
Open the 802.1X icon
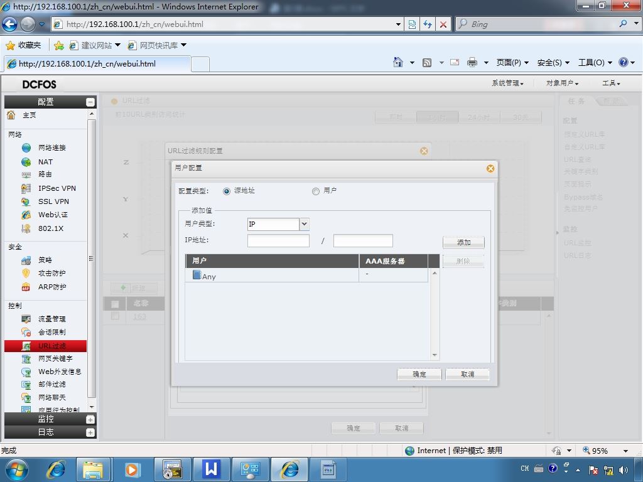click(x=26, y=228)
